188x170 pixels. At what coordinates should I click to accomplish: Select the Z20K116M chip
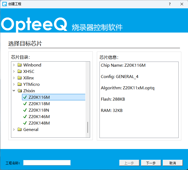tap(54, 97)
